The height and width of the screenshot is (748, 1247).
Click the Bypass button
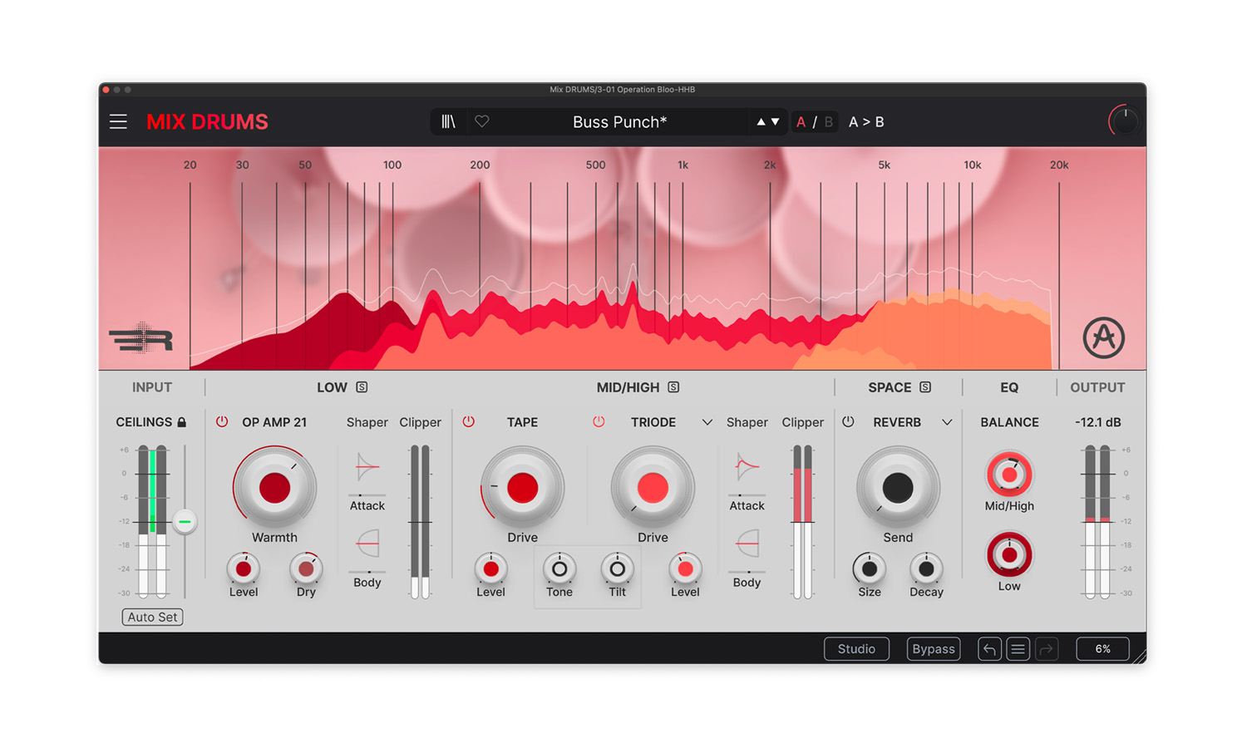(934, 649)
